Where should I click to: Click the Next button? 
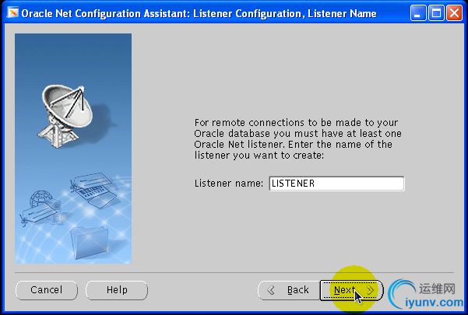[351, 290]
